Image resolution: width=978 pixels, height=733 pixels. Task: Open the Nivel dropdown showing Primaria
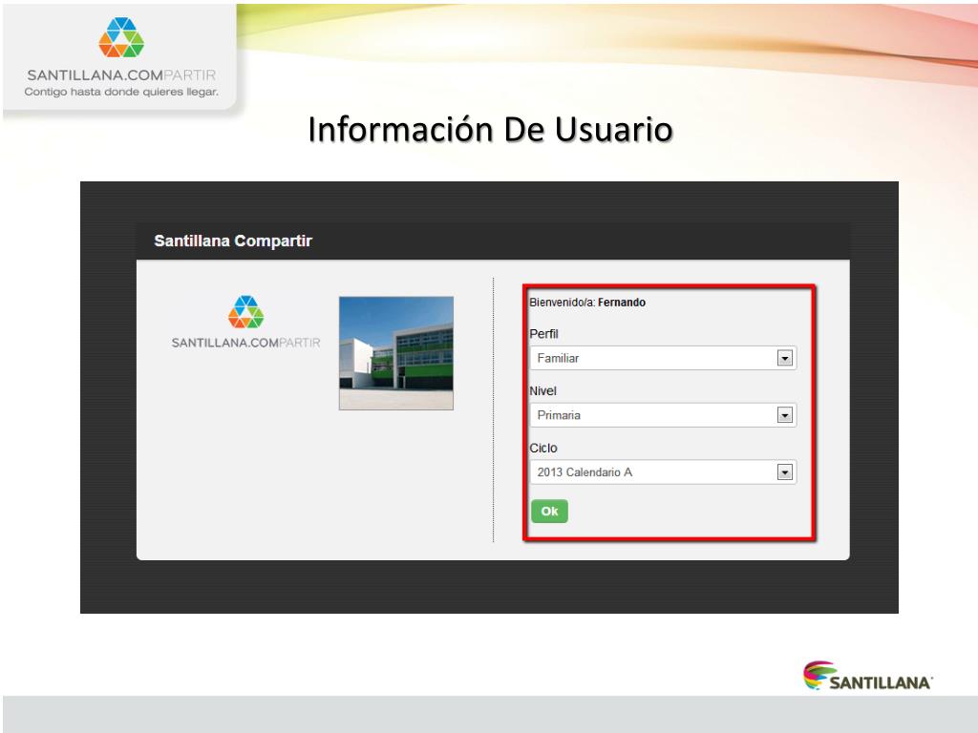pyautogui.click(x=663, y=415)
